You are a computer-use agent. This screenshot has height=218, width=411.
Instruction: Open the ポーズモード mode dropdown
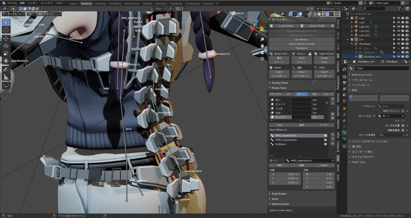click(x=14, y=14)
